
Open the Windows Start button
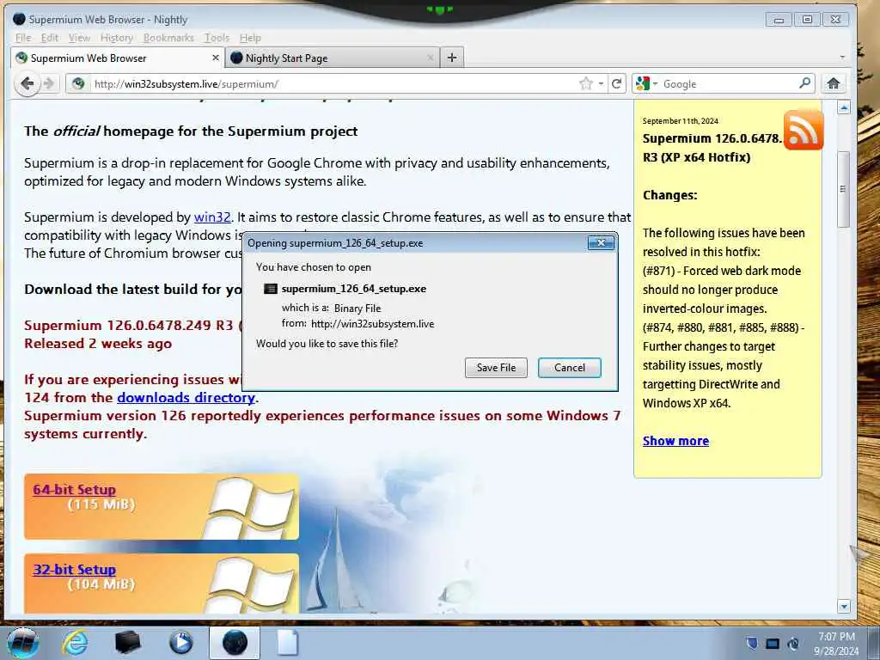[23, 643]
